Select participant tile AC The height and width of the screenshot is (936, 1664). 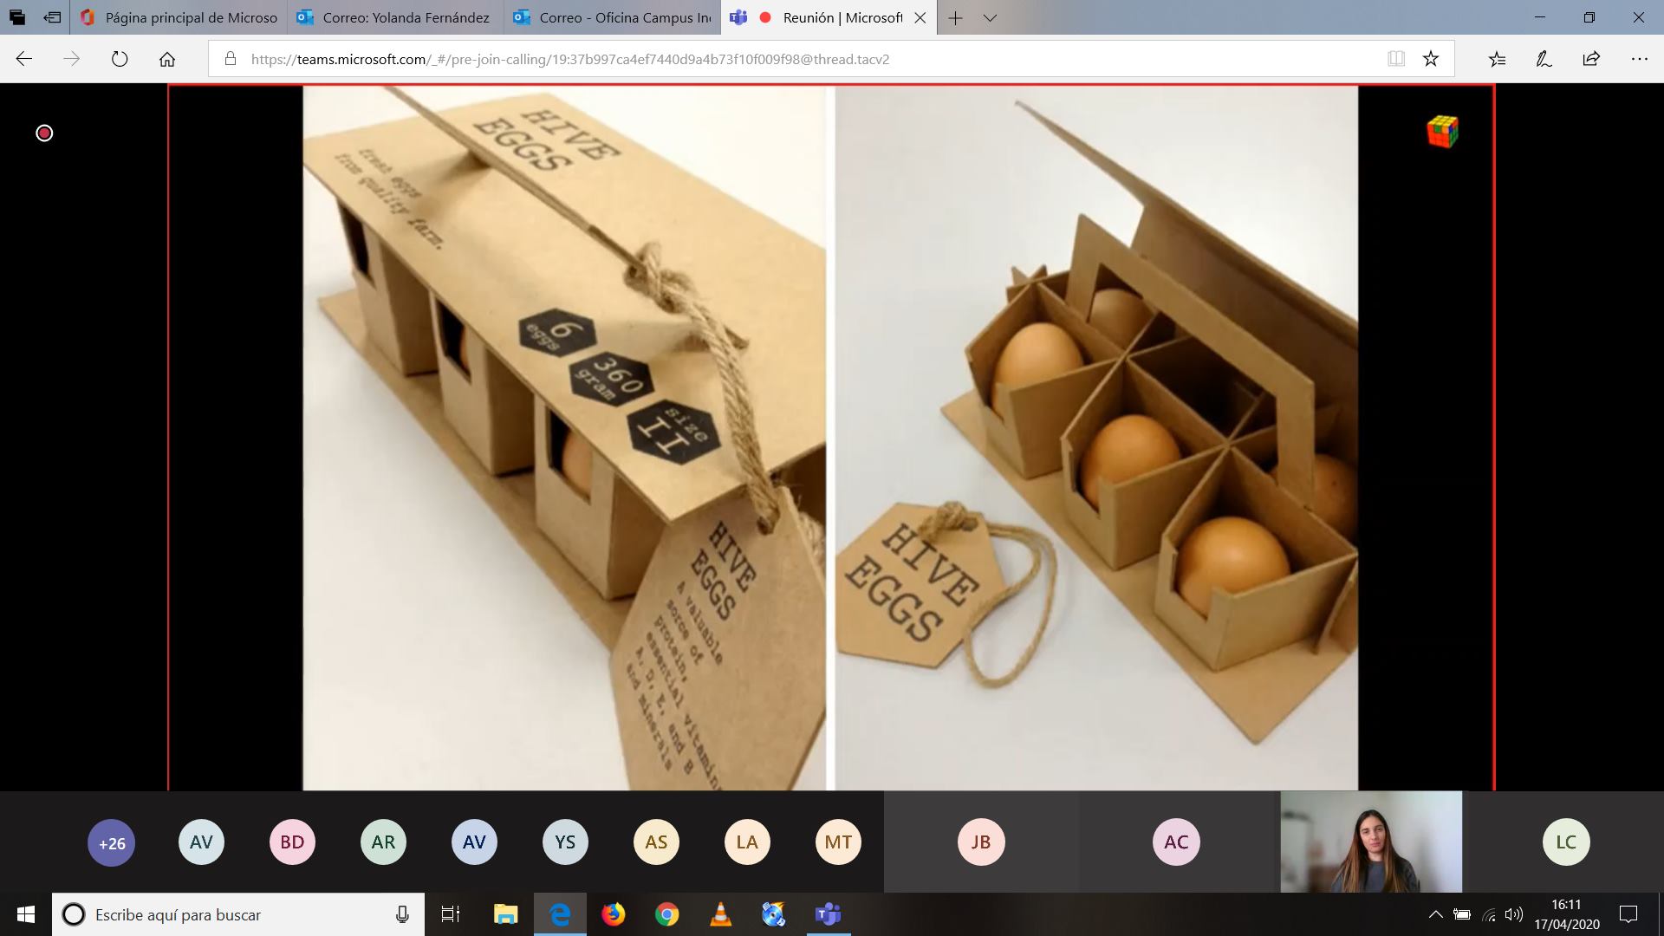click(1176, 842)
